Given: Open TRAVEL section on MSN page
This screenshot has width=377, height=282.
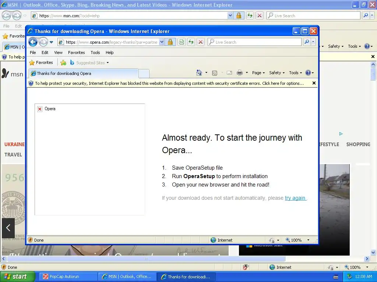Looking at the screenshot, I should (13, 155).
